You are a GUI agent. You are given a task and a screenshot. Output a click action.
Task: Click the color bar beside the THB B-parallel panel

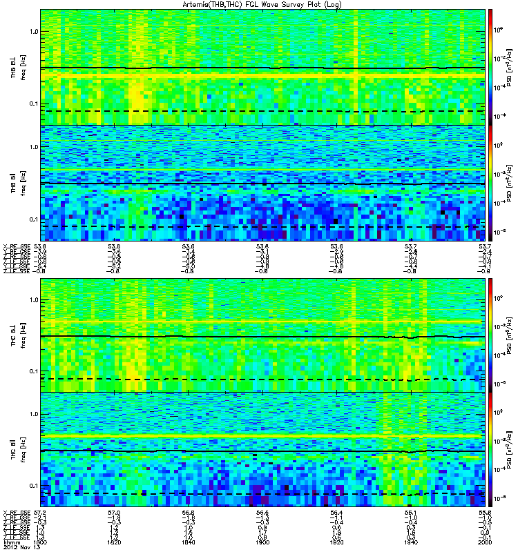pyautogui.click(x=490, y=183)
